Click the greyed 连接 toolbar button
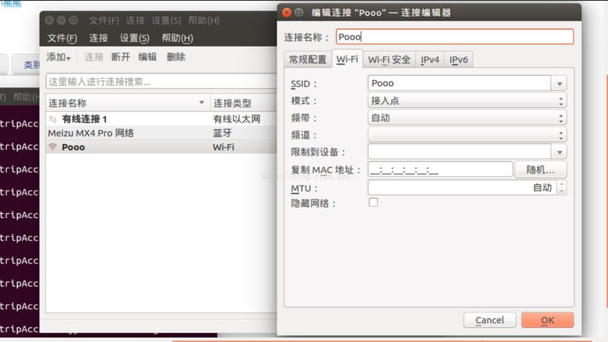The width and height of the screenshot is (608, 342). [x=94, y=57]
